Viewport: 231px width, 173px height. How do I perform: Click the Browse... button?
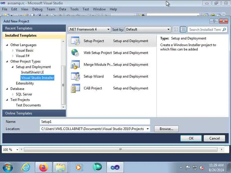tap(166, 129)
